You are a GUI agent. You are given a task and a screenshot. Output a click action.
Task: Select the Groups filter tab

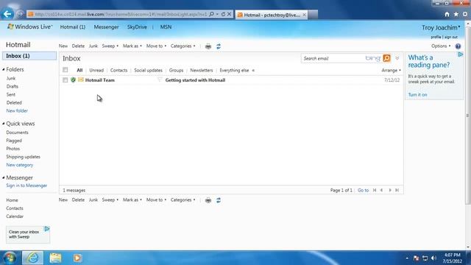pyautogui.click(x=176, y=70)
